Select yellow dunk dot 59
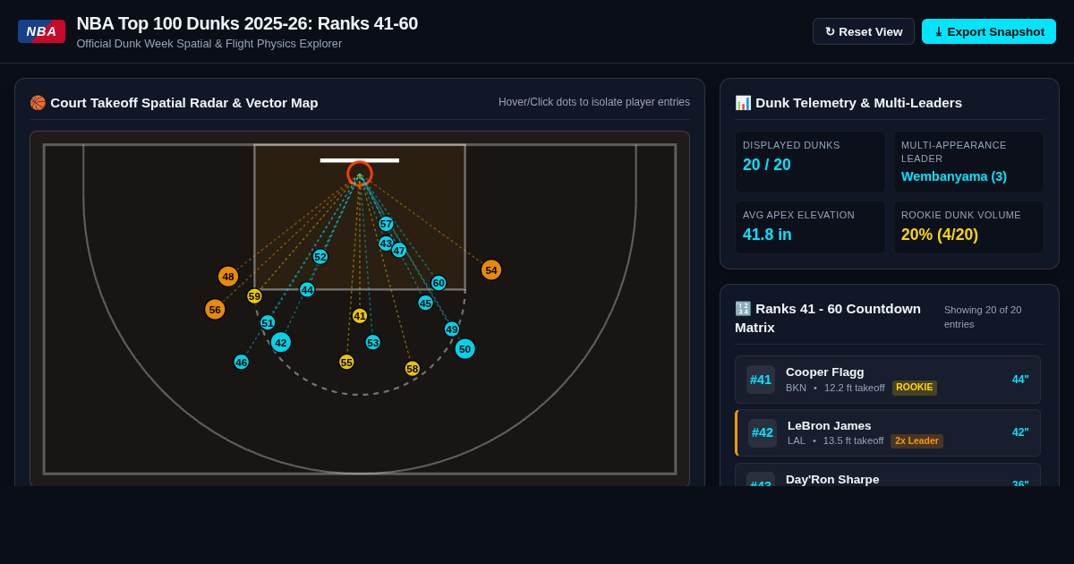The height and width of the screenshot is (564, 1074). point(254,296)
